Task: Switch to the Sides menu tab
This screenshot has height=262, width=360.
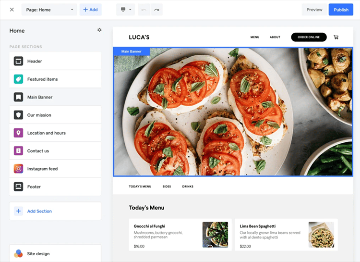Action: click(x=167, y=187)
